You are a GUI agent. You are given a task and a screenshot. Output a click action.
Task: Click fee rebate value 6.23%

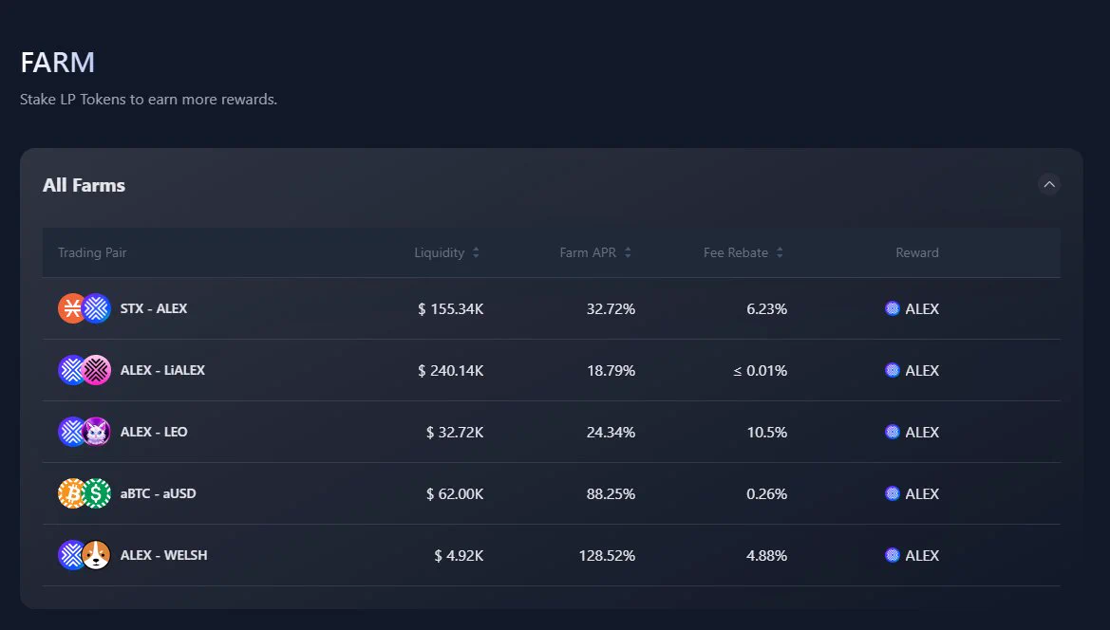click(x=766, y=309)
